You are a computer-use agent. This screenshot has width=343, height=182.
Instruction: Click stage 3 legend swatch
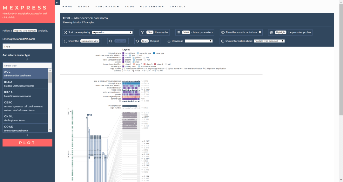(x=145, y=64)
